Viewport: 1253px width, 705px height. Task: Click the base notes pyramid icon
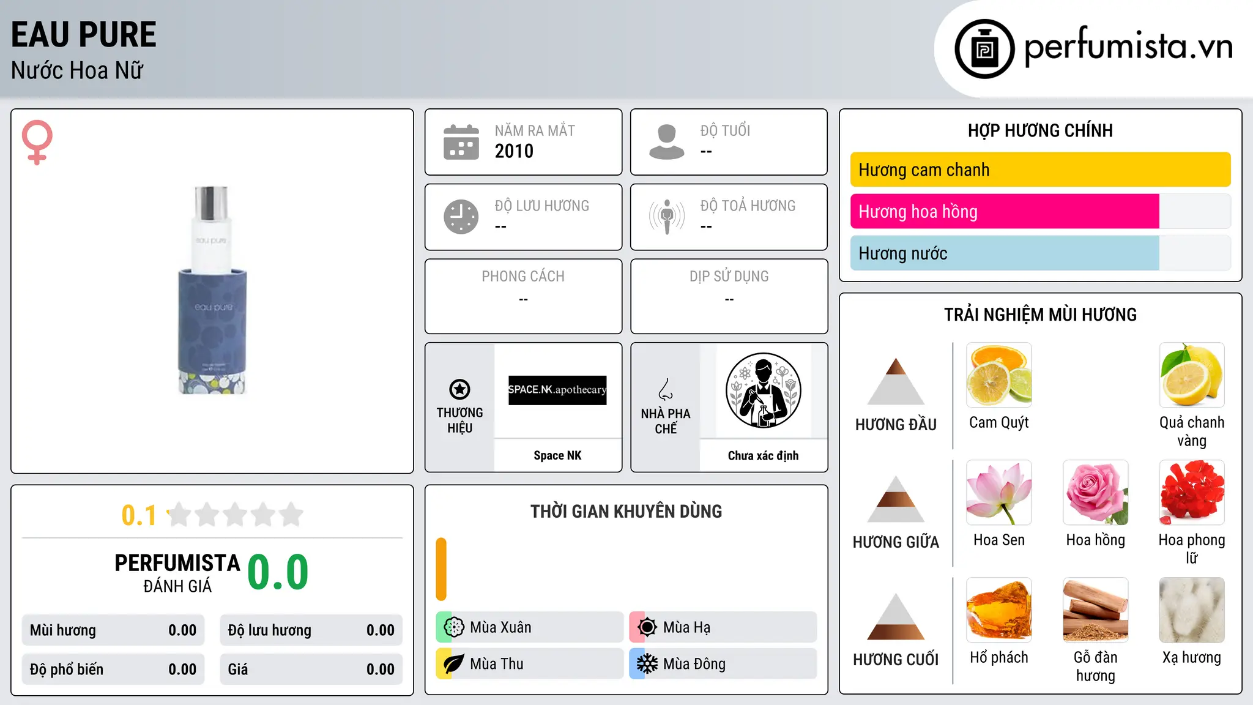[896, 616]
